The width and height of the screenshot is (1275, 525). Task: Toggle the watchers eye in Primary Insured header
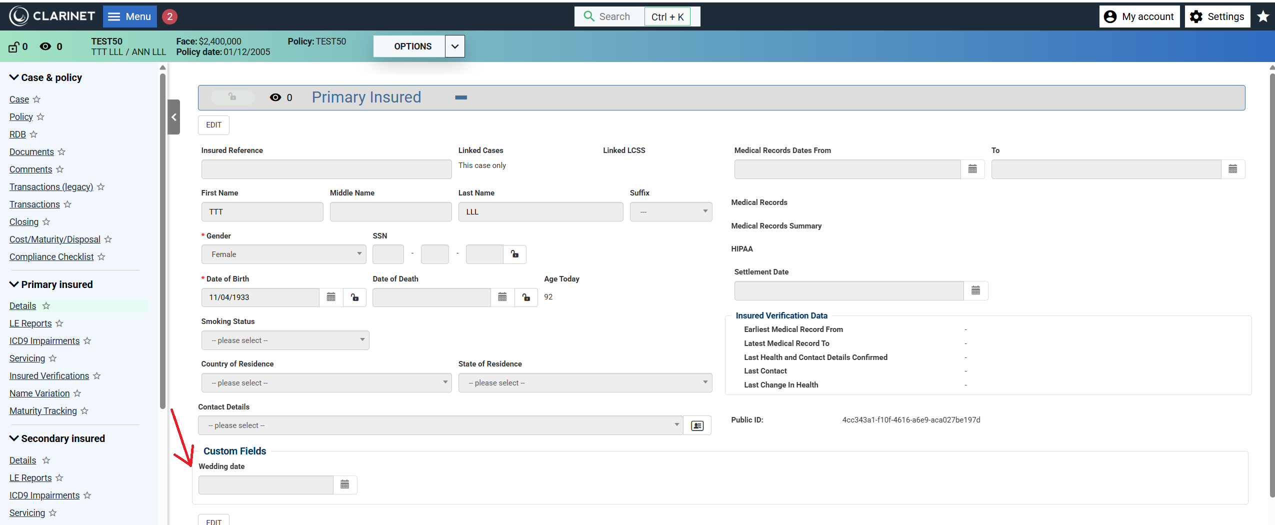[275, 97]
